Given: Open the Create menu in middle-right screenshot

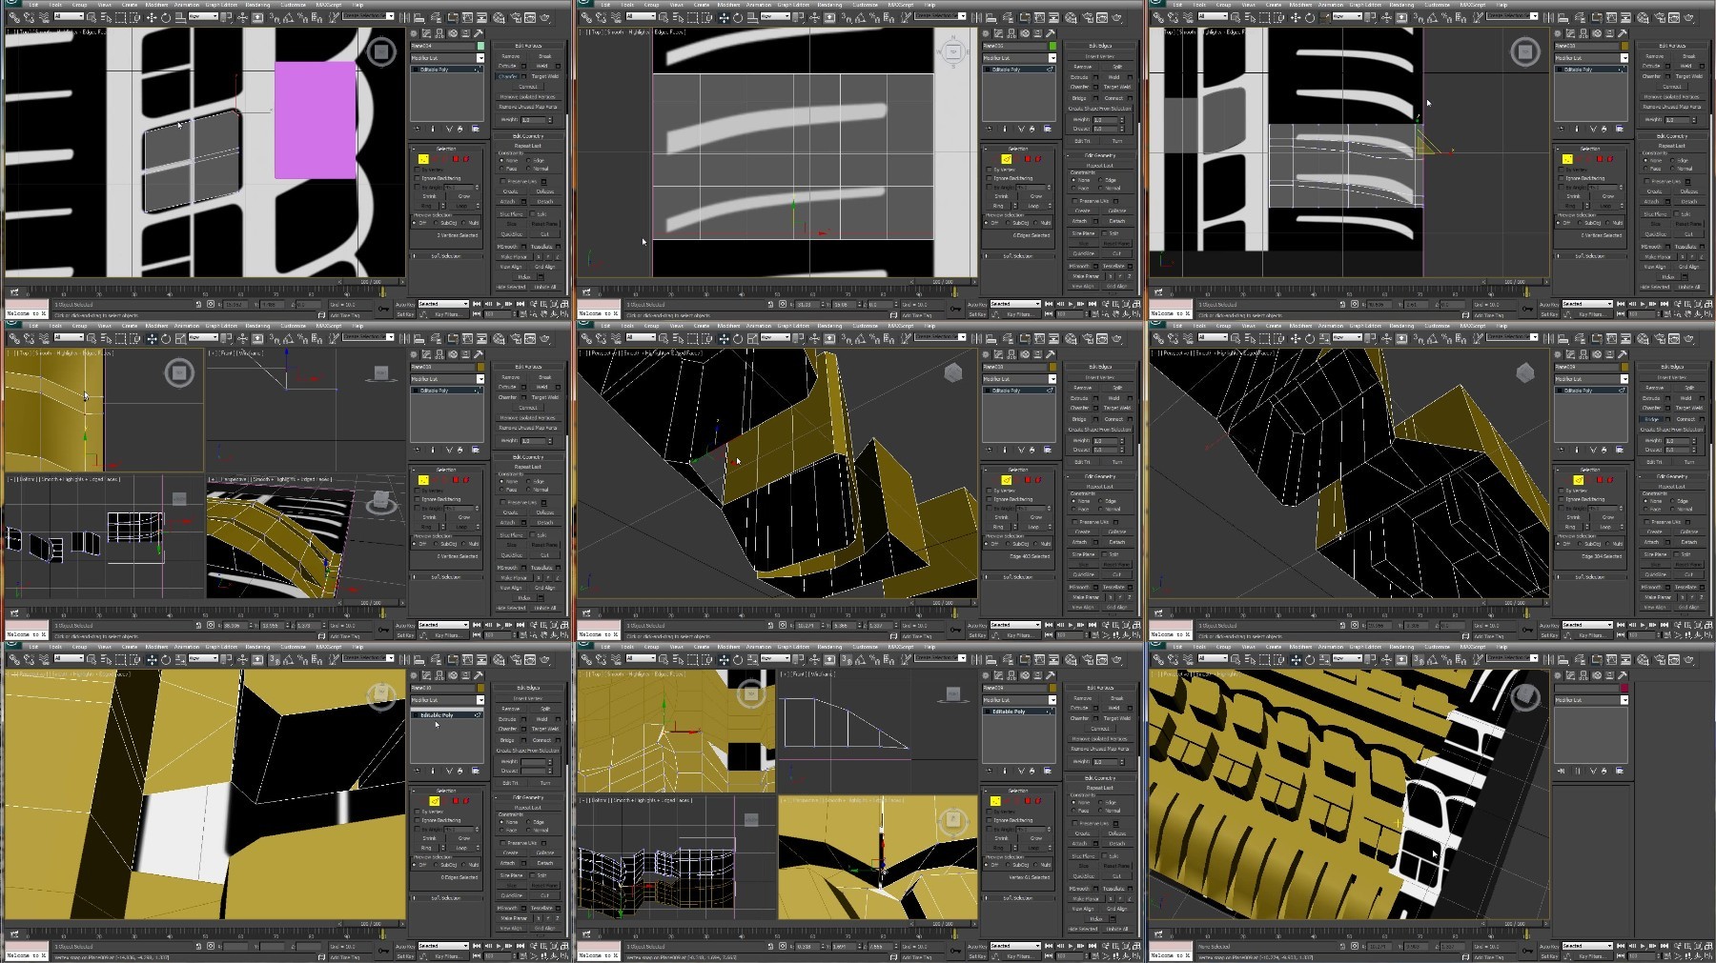Looking at the screenshot, I should click(1274, 326).
